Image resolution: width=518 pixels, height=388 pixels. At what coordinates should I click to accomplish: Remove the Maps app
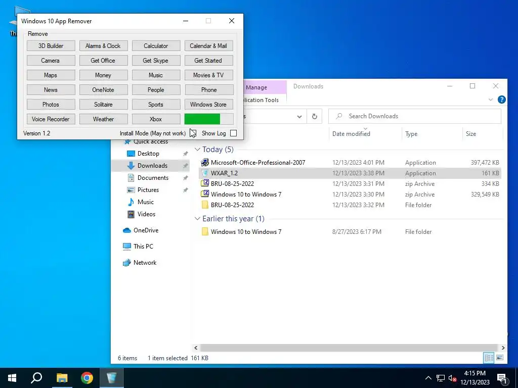[51, 75]
